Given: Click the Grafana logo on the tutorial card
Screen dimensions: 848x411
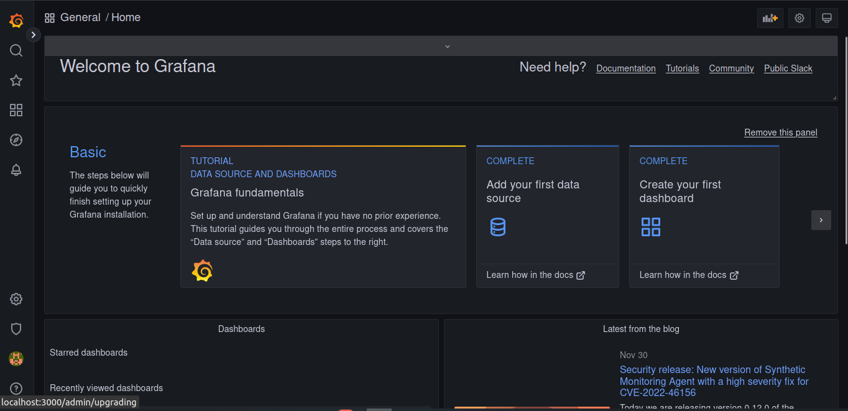Looking at the screenshot, I should pos(202,271).
